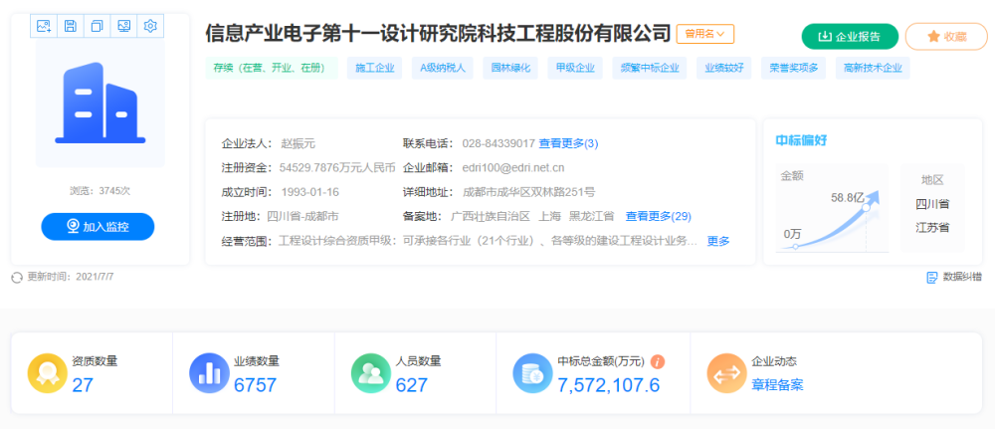The height and width of the screenshot is (429, 995).
Task: Click the 收藏 favorite button
Action: [x=947, y=36]
